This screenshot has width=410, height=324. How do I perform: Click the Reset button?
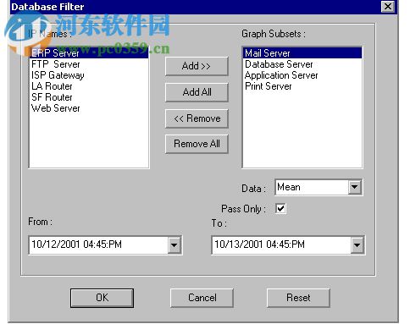298,298
